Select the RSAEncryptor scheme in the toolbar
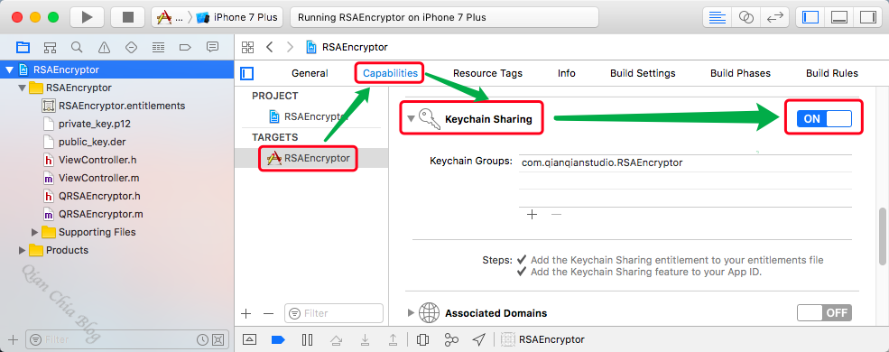 pos(170,17)
